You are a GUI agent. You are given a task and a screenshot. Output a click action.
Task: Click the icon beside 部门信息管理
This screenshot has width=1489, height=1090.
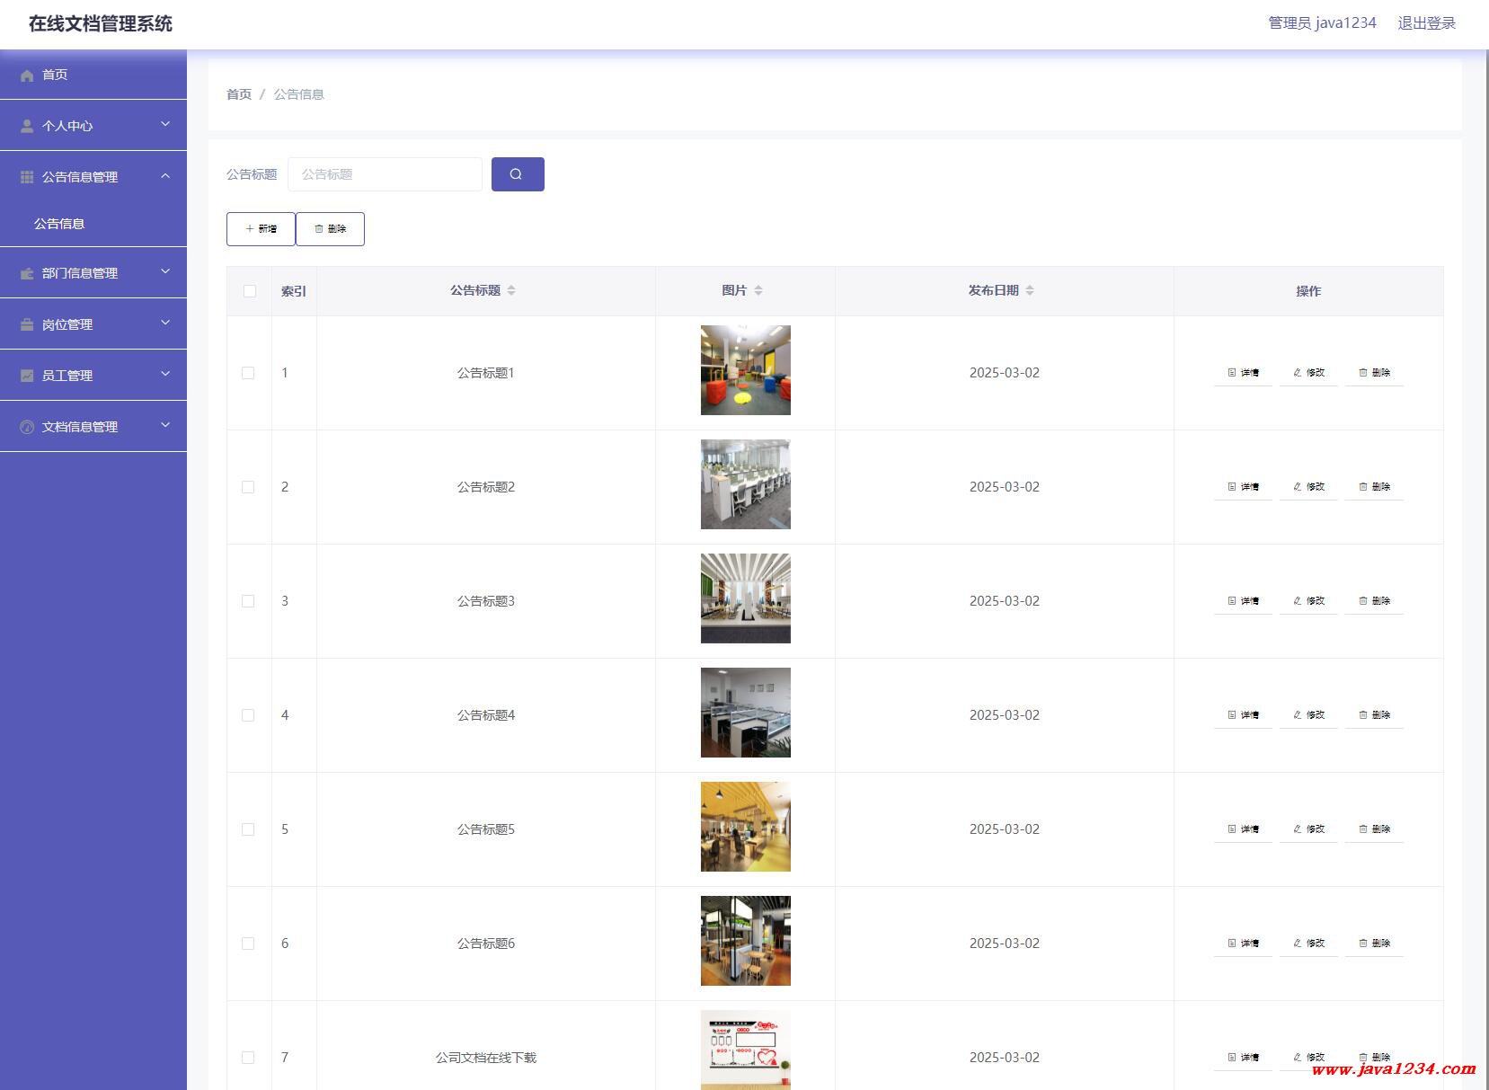[x=27, y=274]
